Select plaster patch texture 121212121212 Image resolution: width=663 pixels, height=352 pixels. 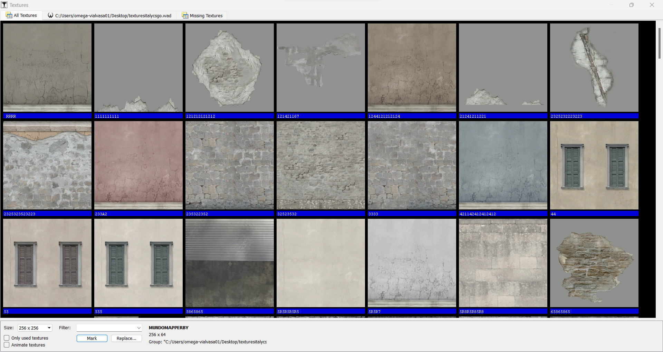click(230, 68)
